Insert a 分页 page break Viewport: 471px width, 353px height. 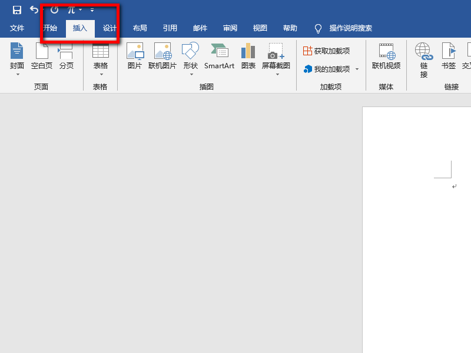[x=66, y=56]
